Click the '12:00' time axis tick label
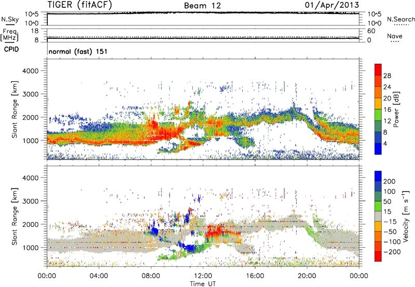 point(203,276)
